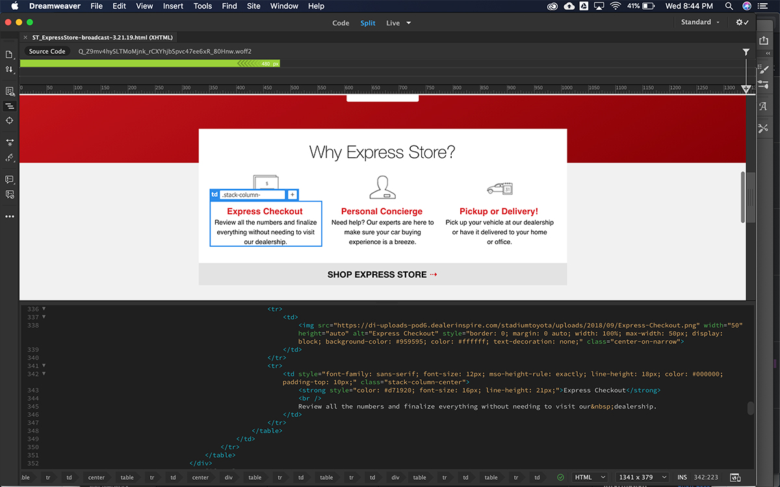Activate Inspect crosshair icon
This screenshot has width=780, height=487.
pyautogui.click(x=10, y=121)
